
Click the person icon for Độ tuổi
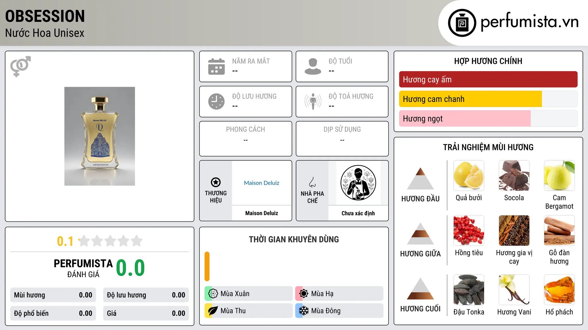(313, 66)
